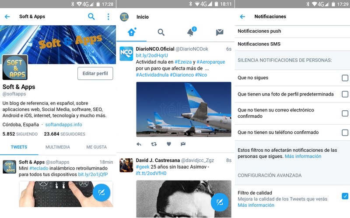Go back from Soft & Apps profile
Image resolution: width=350 pixels, height=218 pixels.
(7, 17)
